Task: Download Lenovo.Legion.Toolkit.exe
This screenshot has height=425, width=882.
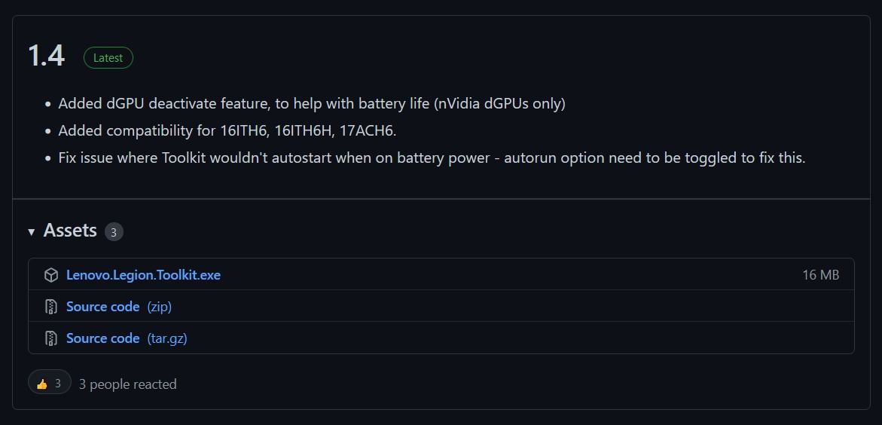Action: coord(143,275)
